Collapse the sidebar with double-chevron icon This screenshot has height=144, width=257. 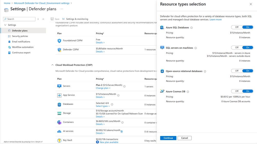43,19
